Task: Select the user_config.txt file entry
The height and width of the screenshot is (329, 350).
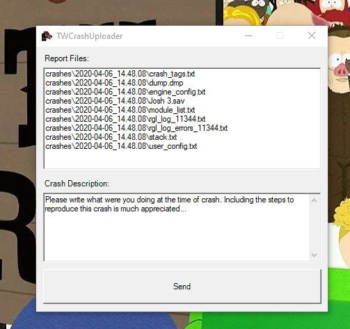Action: [x=121, y=146]
